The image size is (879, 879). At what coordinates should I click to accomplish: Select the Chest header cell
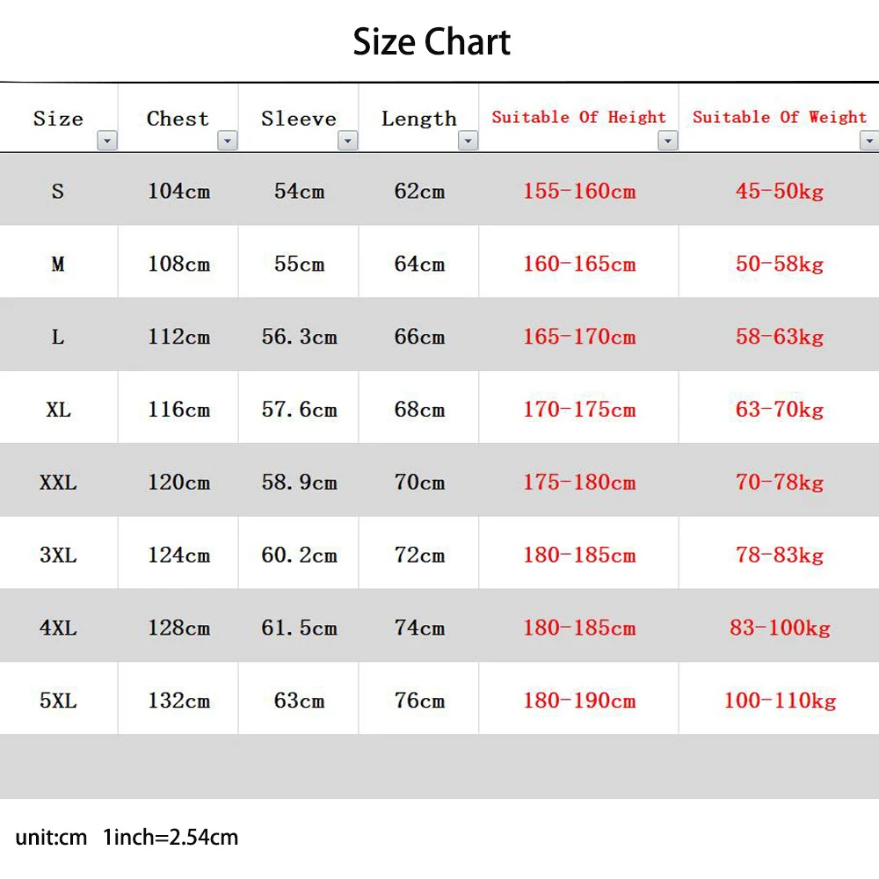click(178, 119)
